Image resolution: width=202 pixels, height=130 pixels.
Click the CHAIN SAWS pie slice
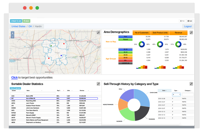point(142,98)
